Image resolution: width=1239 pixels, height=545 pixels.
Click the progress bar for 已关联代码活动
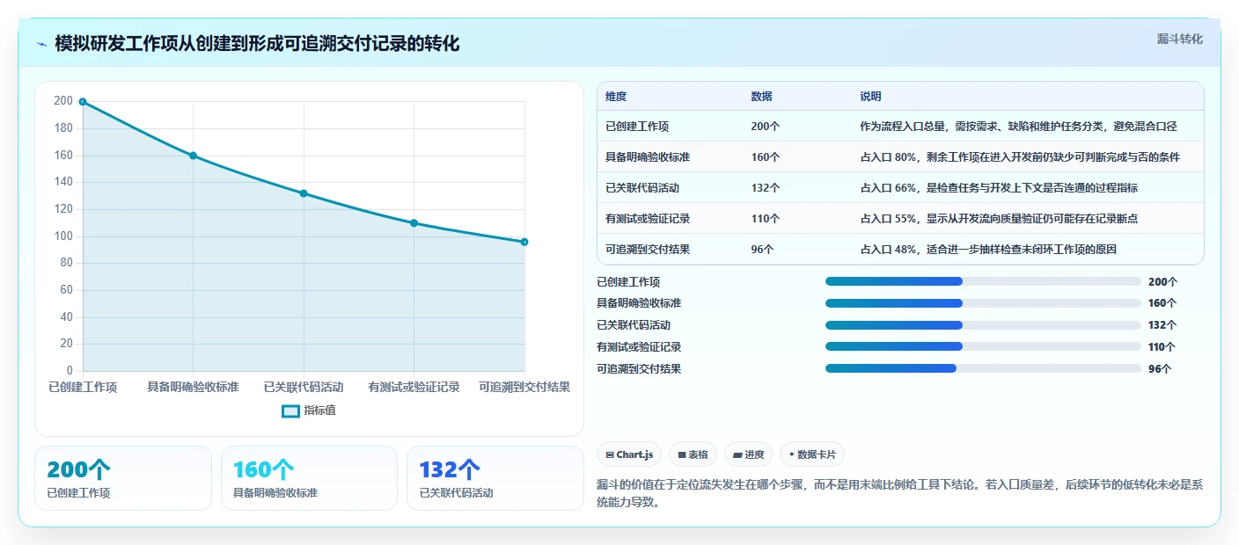point(983,325)
